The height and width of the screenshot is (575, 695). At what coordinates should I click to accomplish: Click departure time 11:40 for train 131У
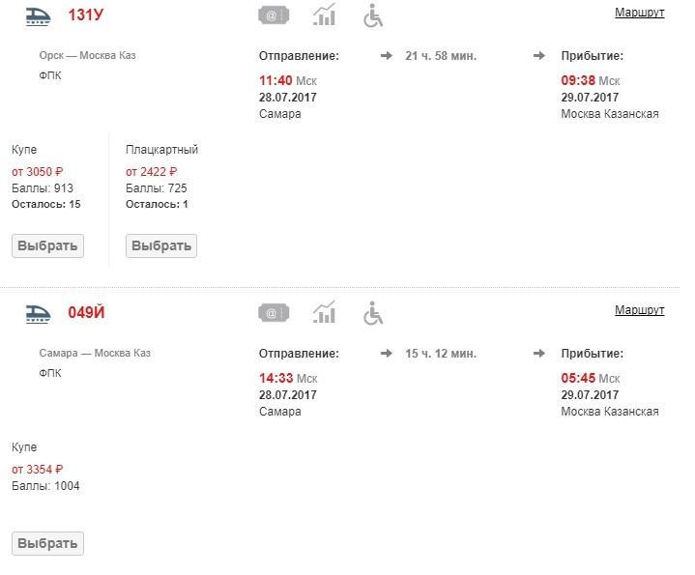pyautogui.click(x=276, y=80)
